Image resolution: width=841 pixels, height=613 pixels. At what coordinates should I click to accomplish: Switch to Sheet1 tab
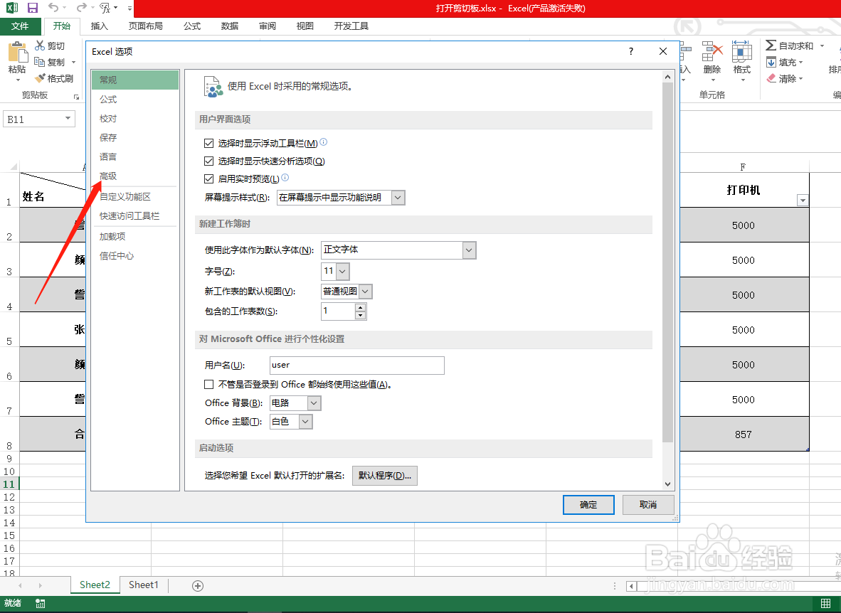(x=143, y=585)
